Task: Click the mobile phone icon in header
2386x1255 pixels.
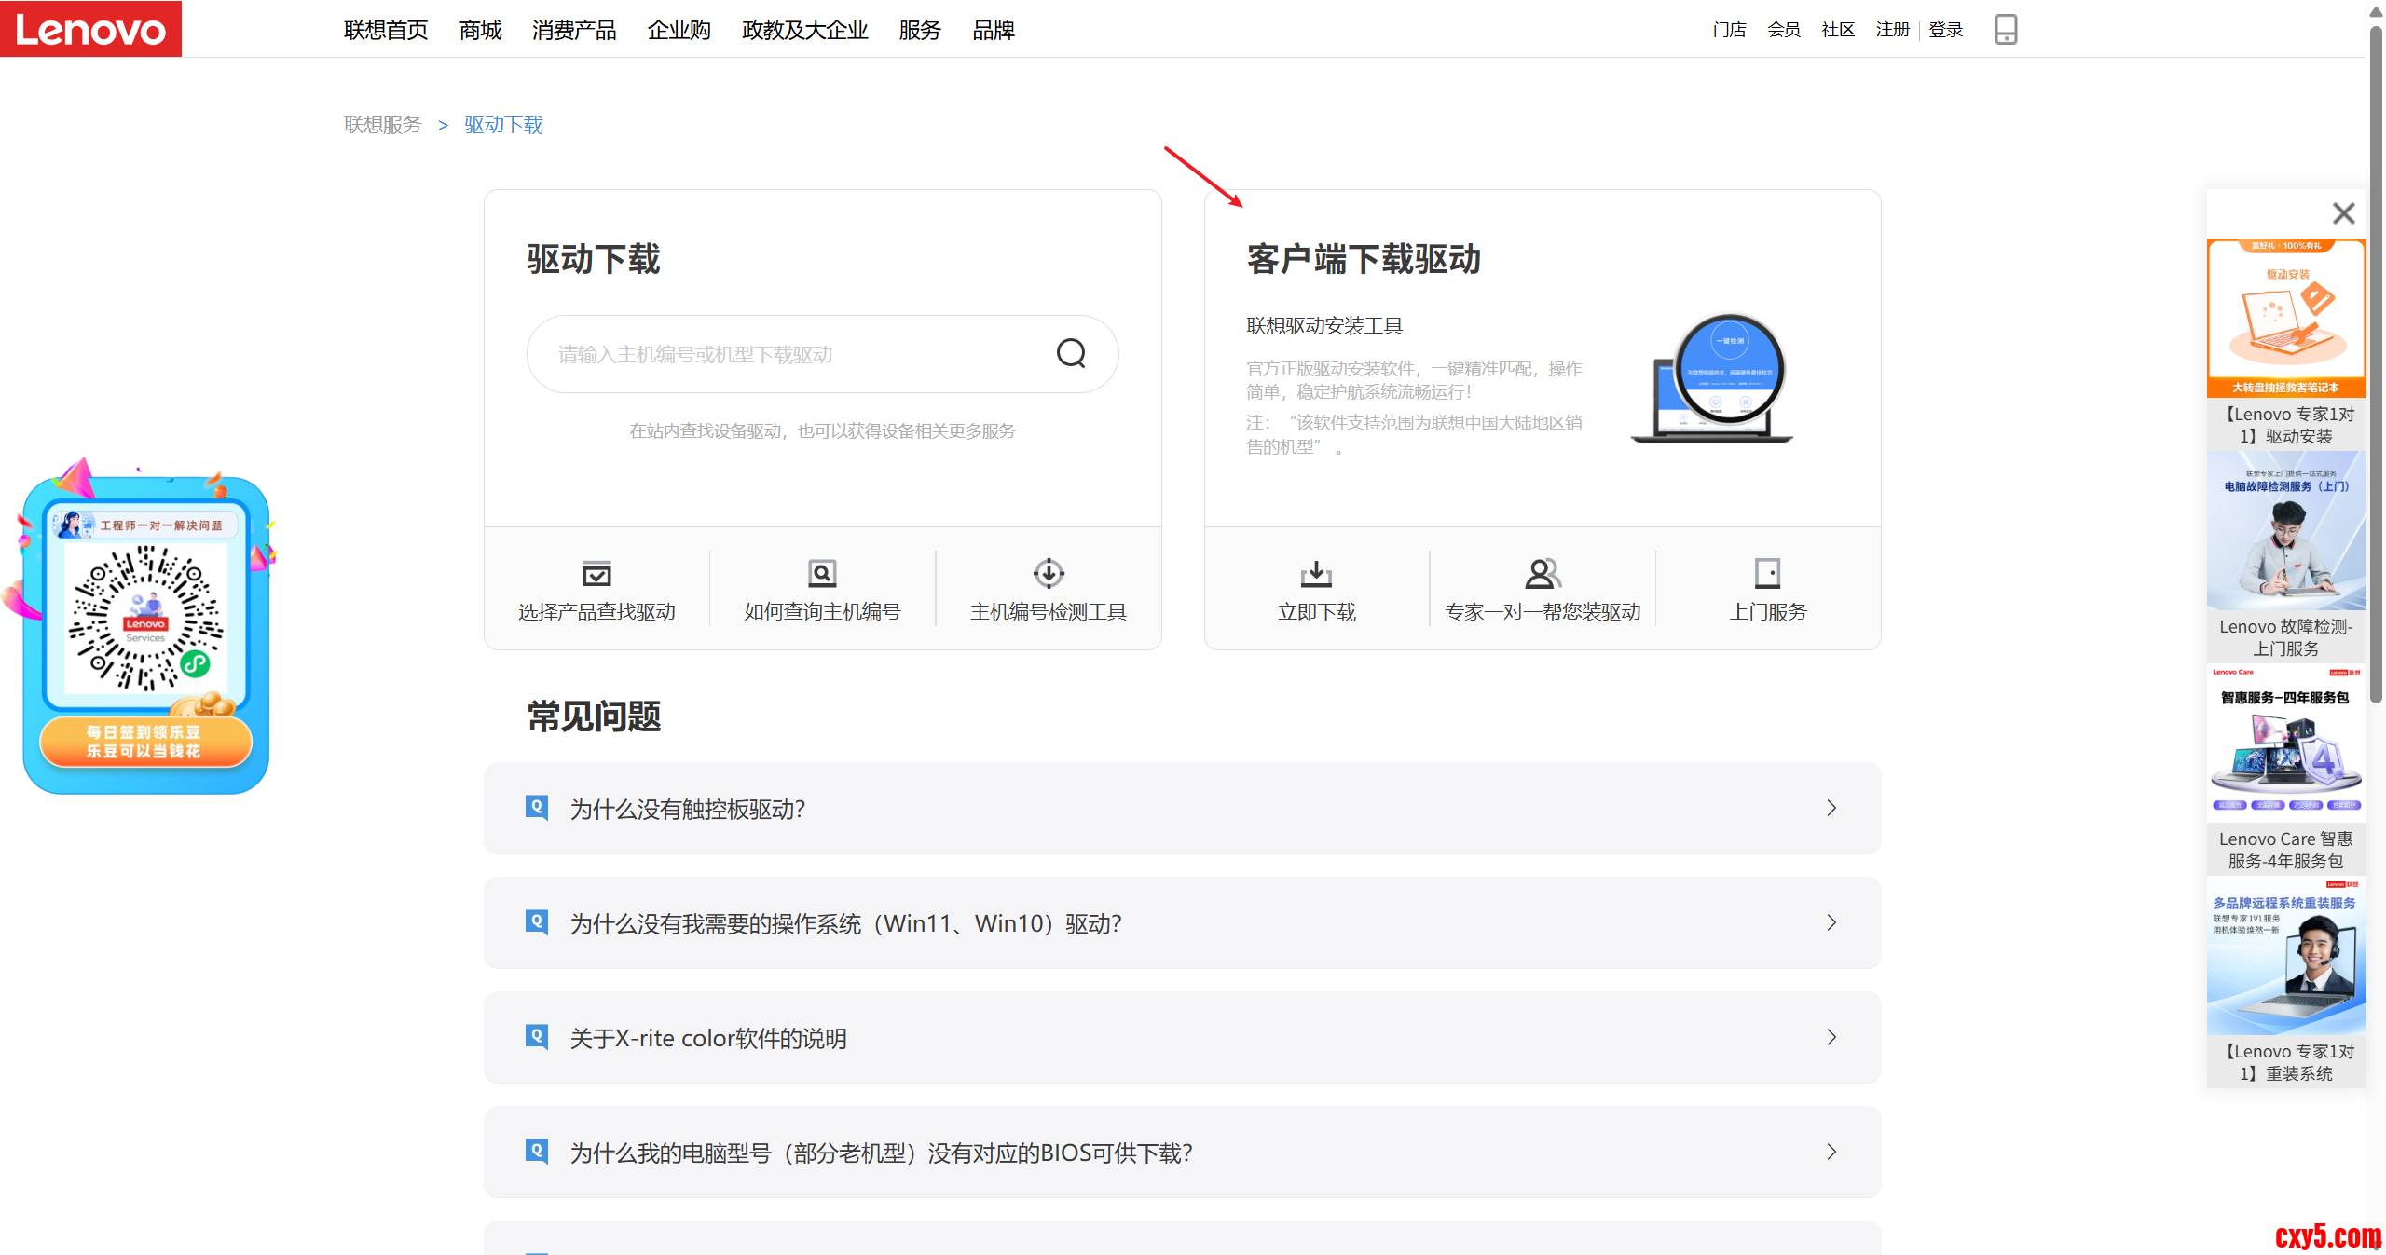Action: [x=2006, y=30]
